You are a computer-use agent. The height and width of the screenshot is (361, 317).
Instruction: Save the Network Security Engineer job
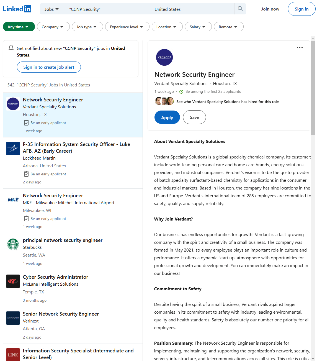(x=194, y=117)
